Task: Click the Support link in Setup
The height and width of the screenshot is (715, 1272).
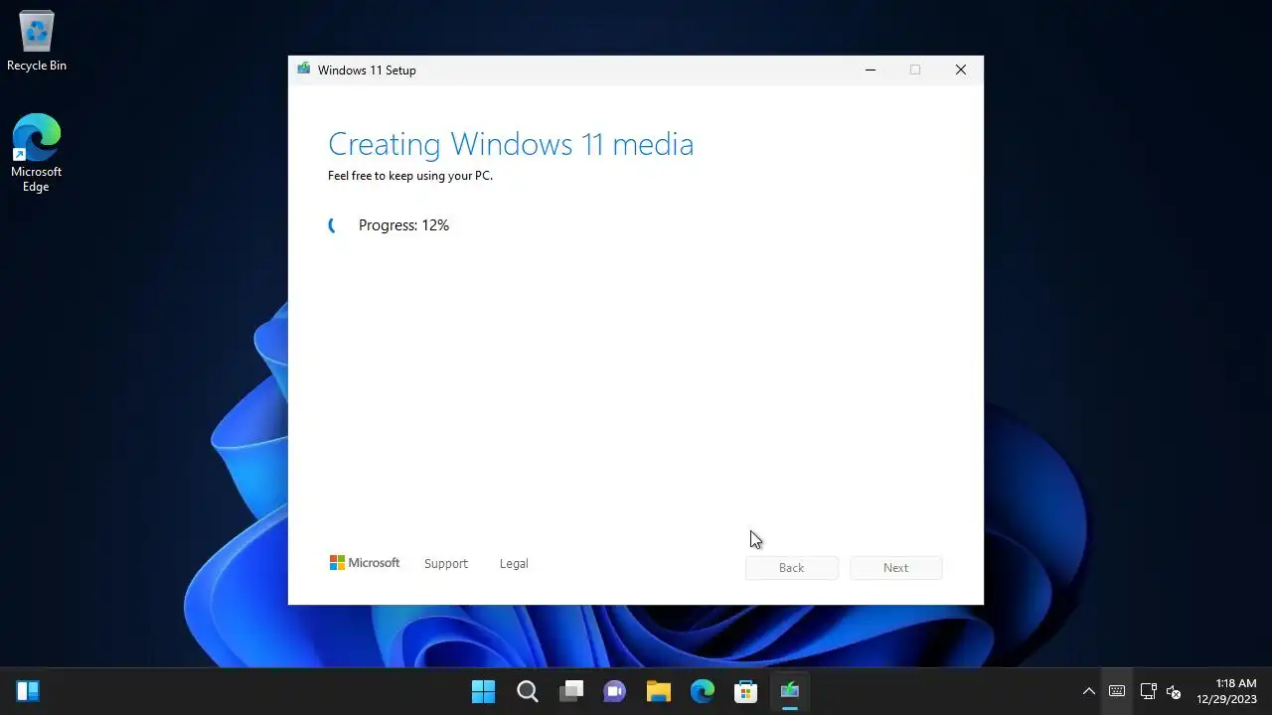Action: [x=445, y=563]
